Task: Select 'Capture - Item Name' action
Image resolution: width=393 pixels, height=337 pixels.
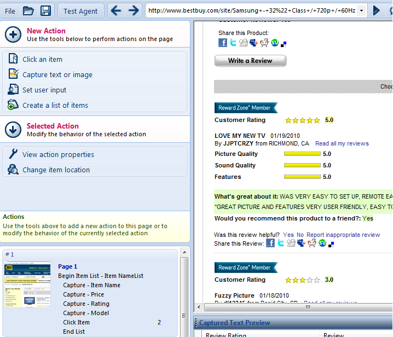Action: point(92,285)
